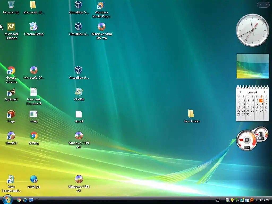Viewport: 272px width, 204px height.
Task: Open the Windows Start orb
Action: click(x=7, y=199)
